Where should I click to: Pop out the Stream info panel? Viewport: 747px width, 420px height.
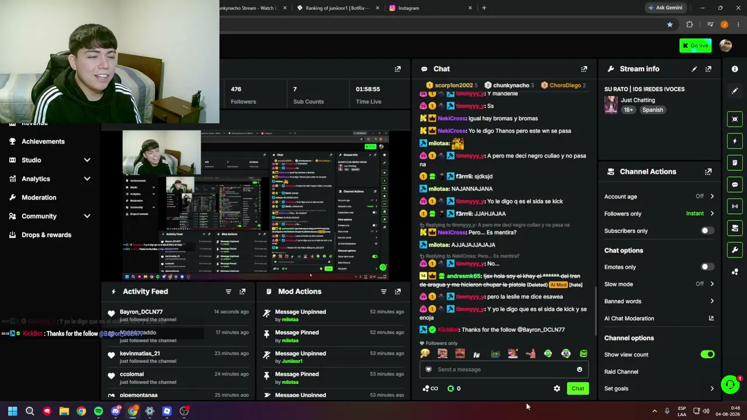(x=708, y=69)
